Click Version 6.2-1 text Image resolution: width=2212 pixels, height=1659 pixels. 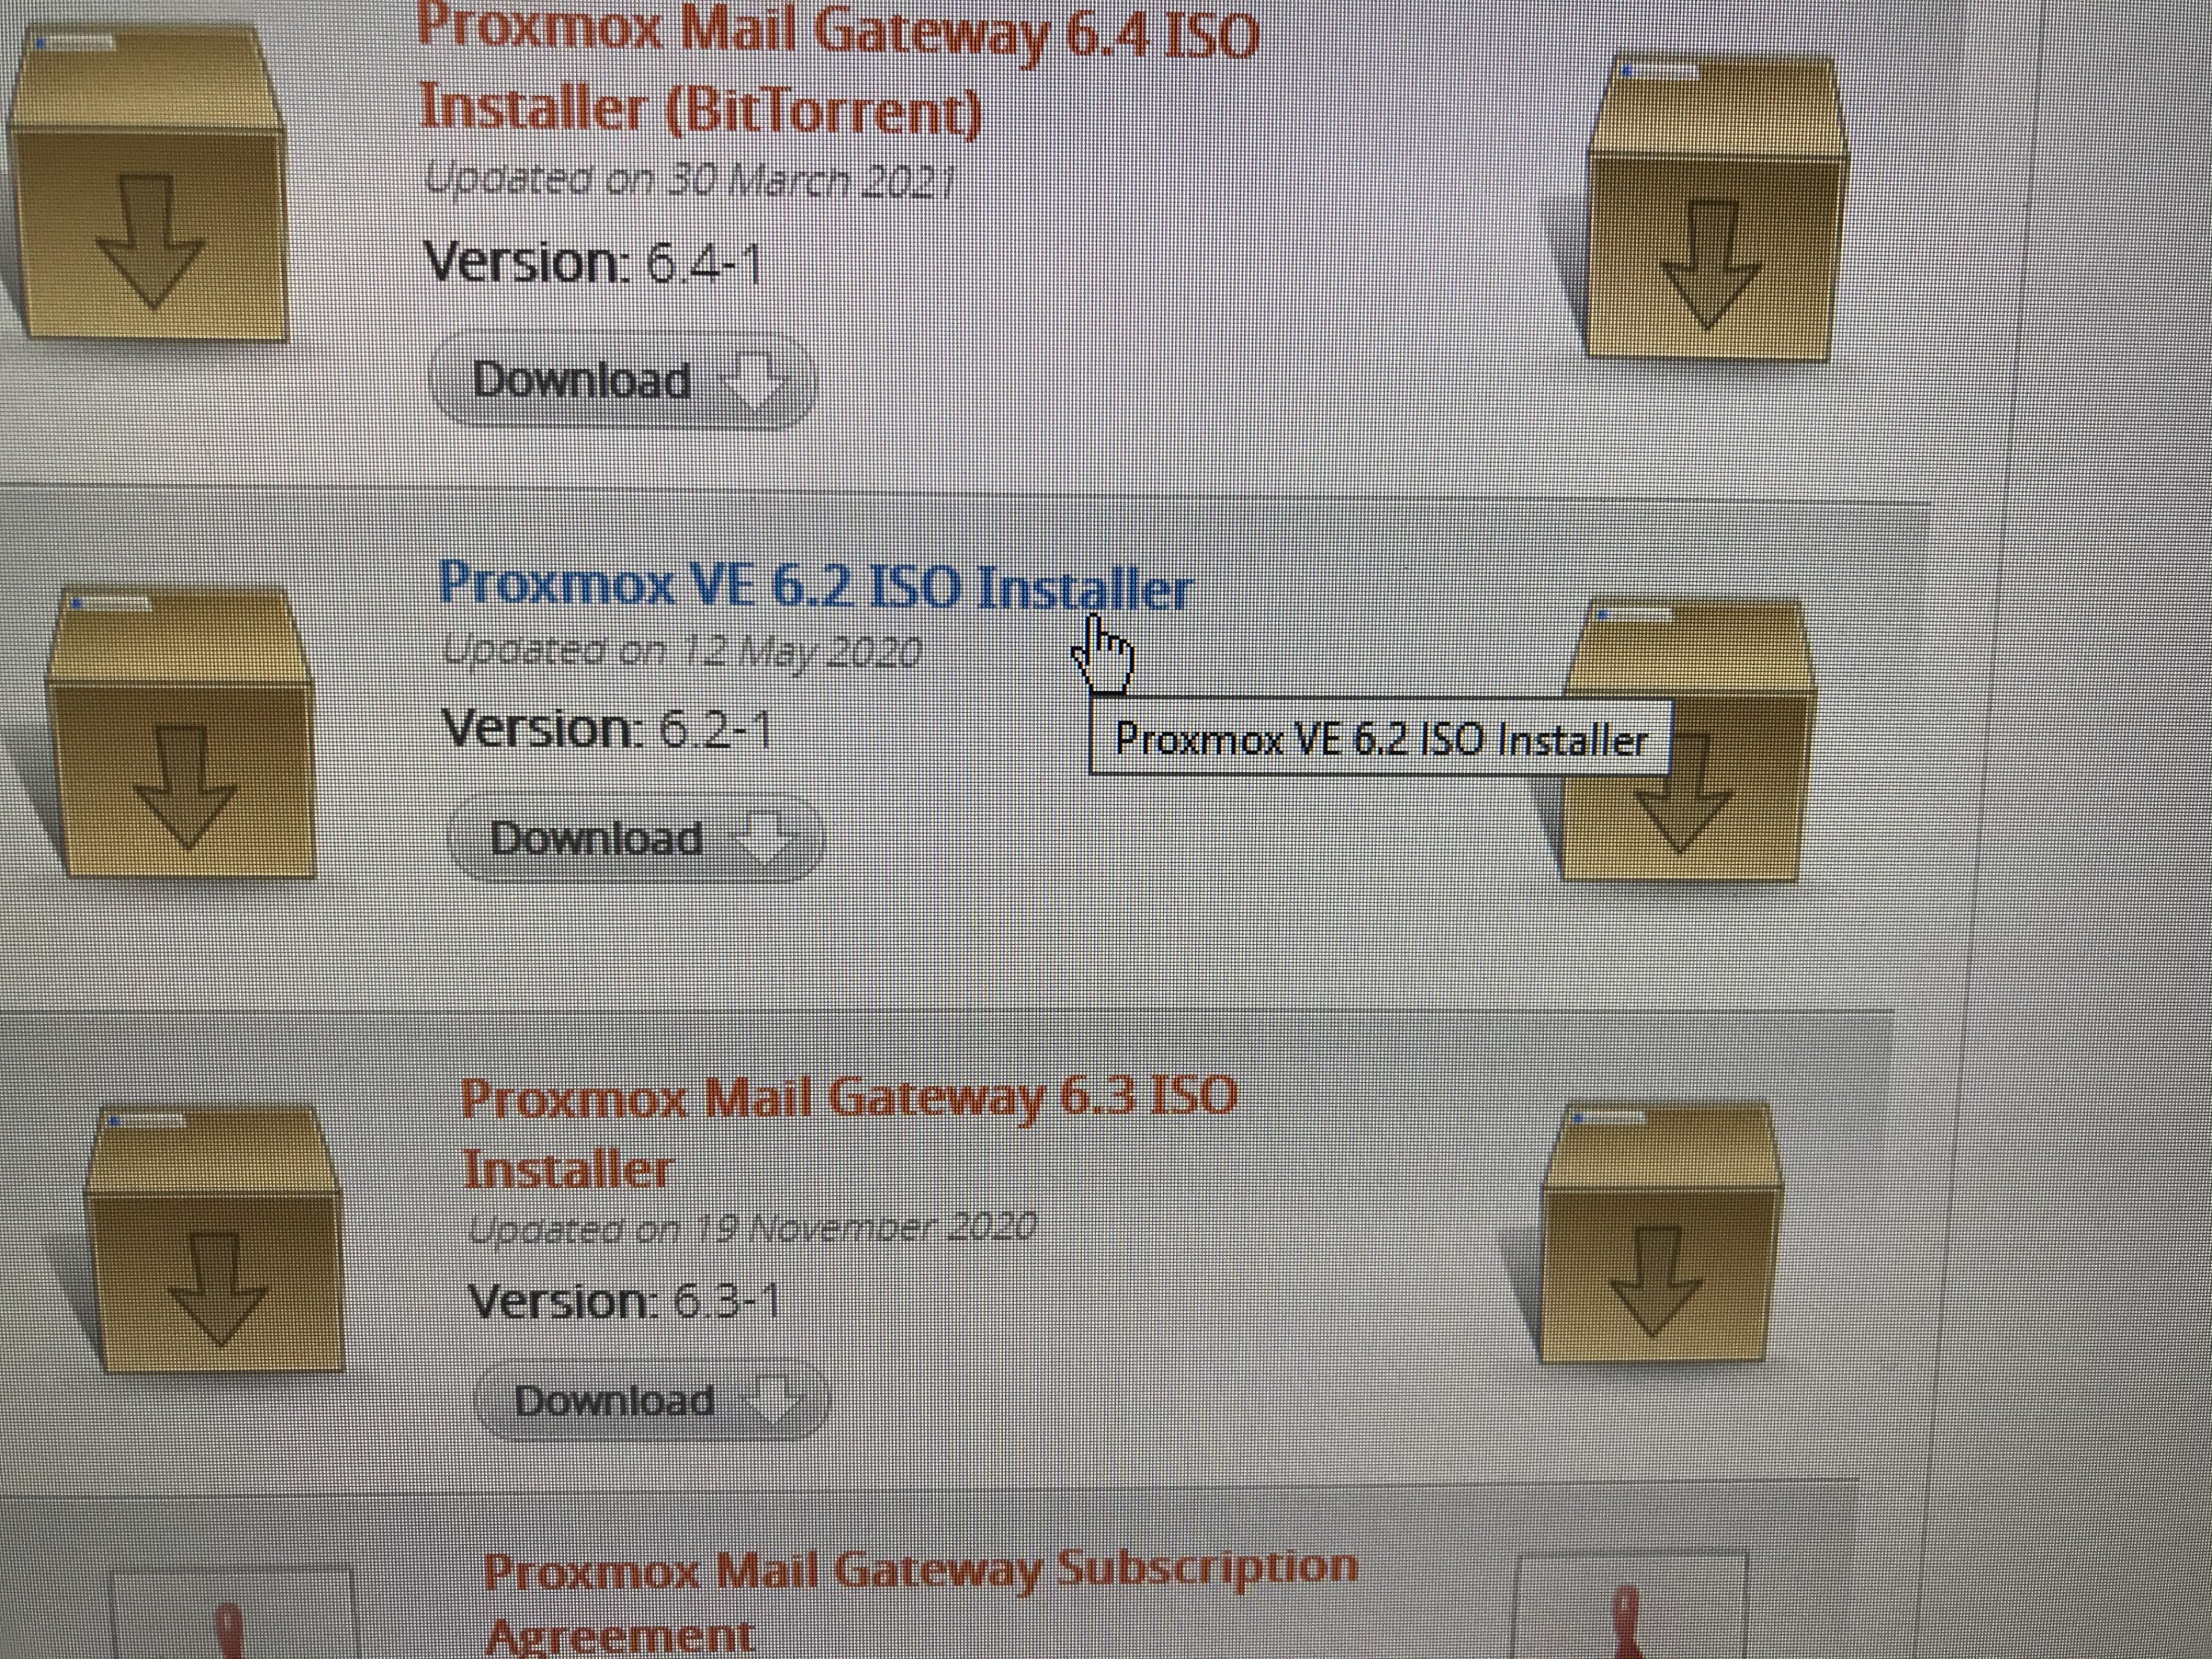pos(608,728)
